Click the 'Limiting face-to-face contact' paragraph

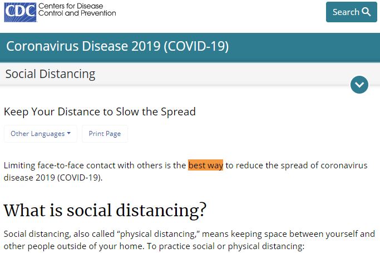(x=186, y=172)
